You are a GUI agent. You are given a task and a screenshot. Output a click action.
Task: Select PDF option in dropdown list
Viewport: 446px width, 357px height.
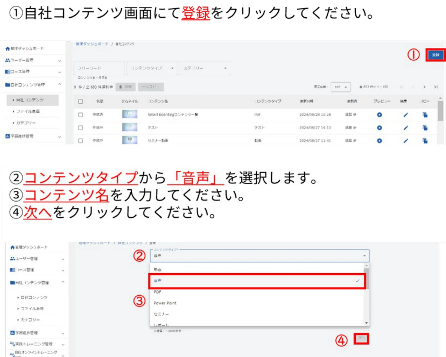coord(257,292)
